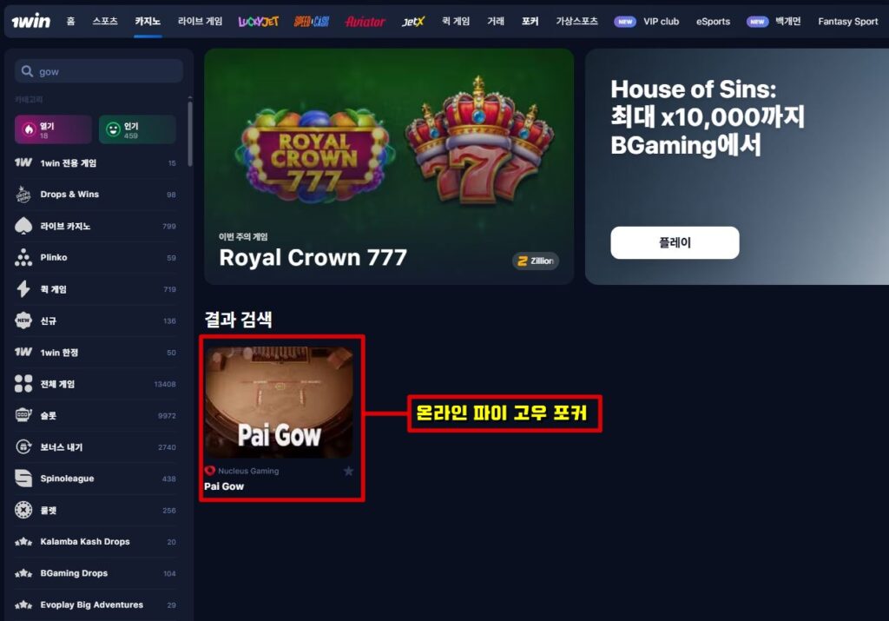Image resolution: width=889 pixels, height=621 pixels.
Task: Open the Pai Gow game thumbnail
Action: (279, 402)
